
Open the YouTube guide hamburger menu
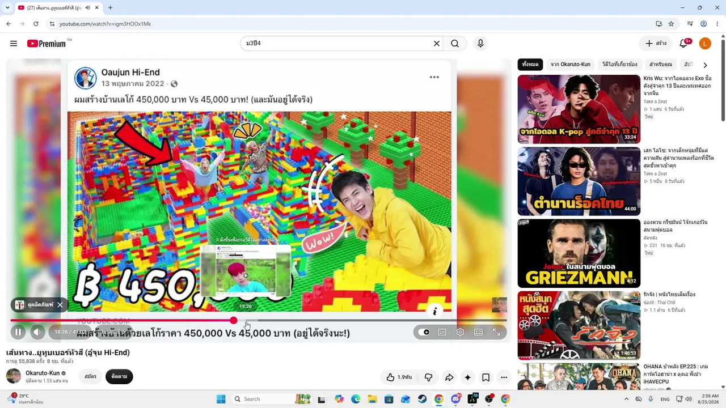14,44
